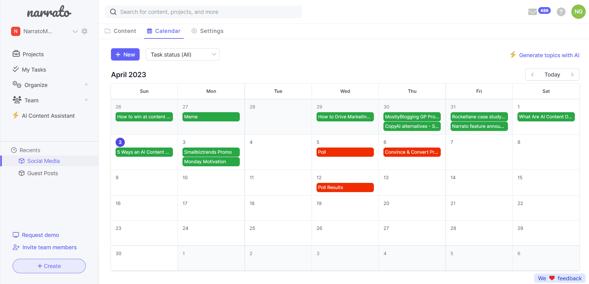Open How to Drive Marketin... event
This screenshot has height=284, width=589.
345,117
